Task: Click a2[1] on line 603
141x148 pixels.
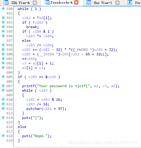Action: click(x=27, y=68)
